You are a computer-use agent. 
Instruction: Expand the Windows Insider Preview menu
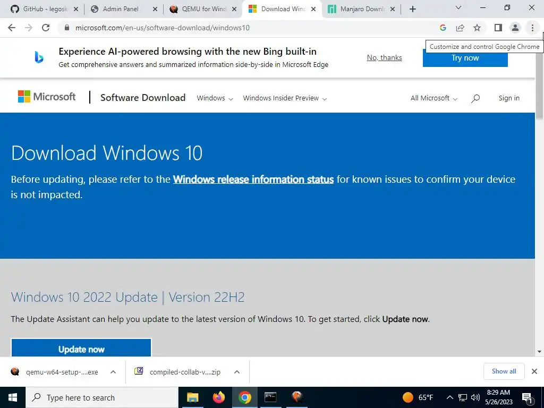[x=285, y=98]
